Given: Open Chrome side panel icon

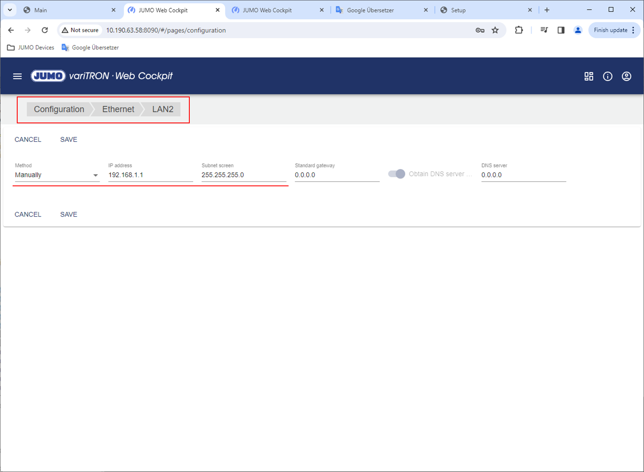Looking at the screenshot, I should [x=561, y=30].
